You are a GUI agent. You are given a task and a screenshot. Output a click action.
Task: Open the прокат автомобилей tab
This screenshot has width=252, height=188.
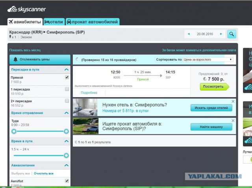point(93,22)
